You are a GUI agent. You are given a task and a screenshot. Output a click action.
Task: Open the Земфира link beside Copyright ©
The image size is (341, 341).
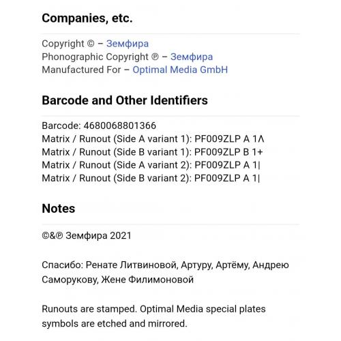[128, 44]
